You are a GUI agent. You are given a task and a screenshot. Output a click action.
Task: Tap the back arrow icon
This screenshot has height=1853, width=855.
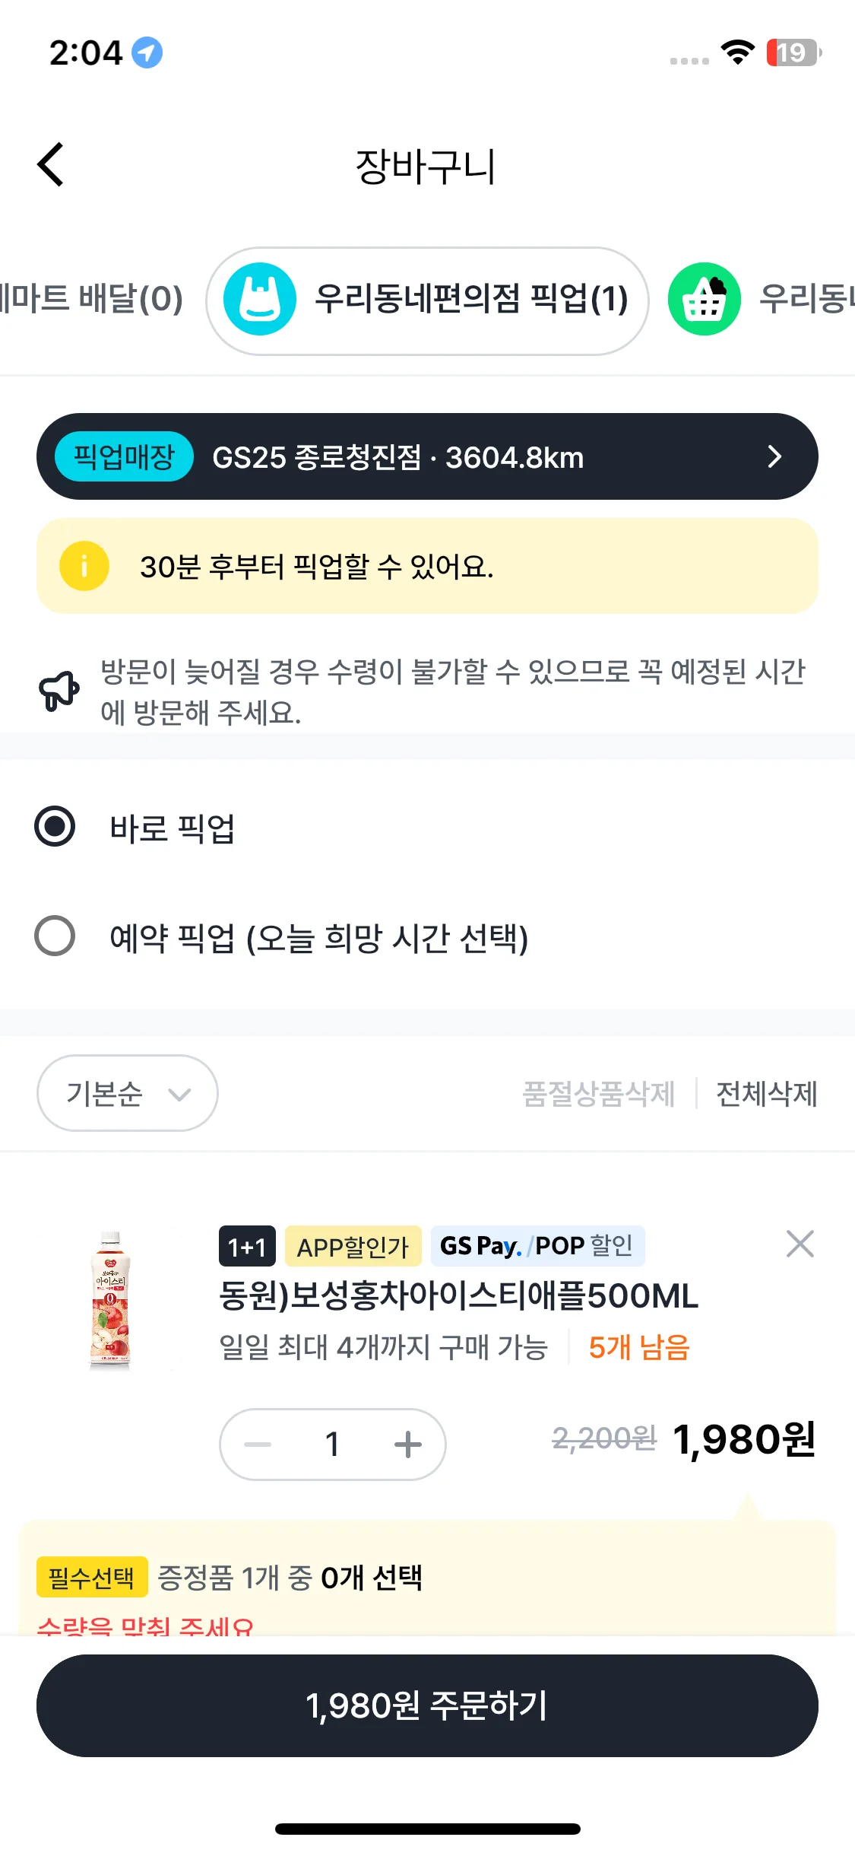(51, 164)
